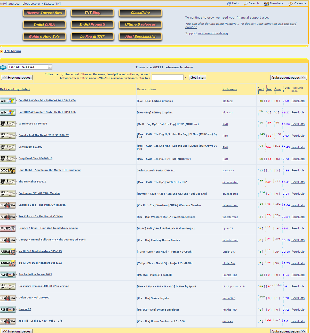
Task: Click top Subsequent pages button
Action: 289,77
